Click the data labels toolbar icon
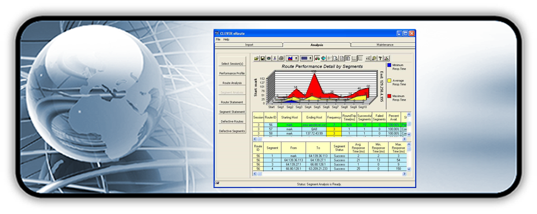 pos(368,58)
